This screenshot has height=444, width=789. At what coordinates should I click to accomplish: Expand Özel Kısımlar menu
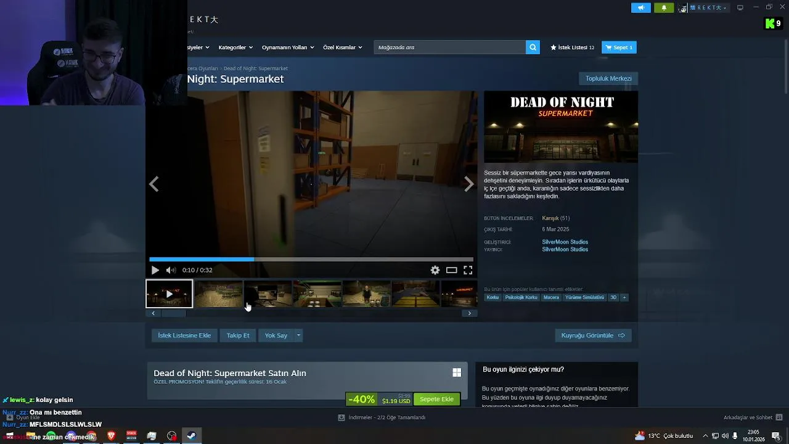(x=342, y=47)
